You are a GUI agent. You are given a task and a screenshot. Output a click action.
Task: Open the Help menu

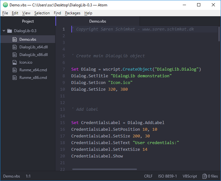[x=88, y=13]
